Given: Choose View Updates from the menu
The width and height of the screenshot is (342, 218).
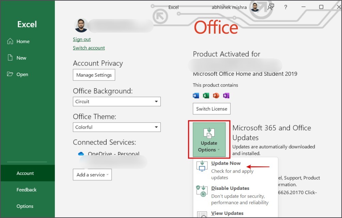Looking at the screenshot, I should point(235,214).
